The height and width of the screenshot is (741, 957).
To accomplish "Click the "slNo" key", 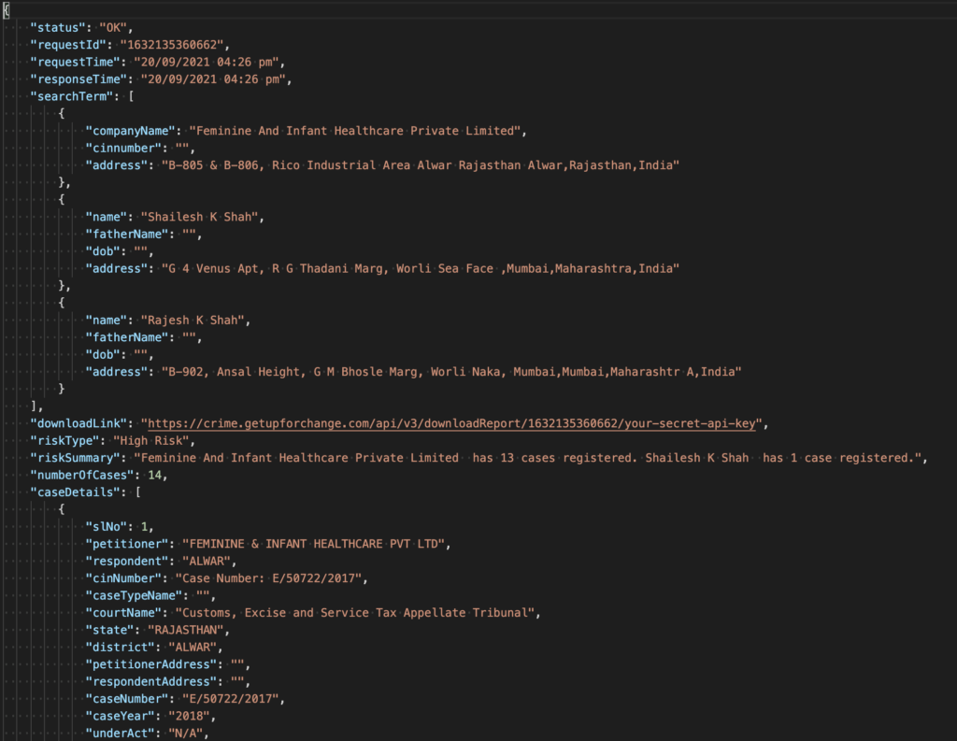I will [107, 527].
